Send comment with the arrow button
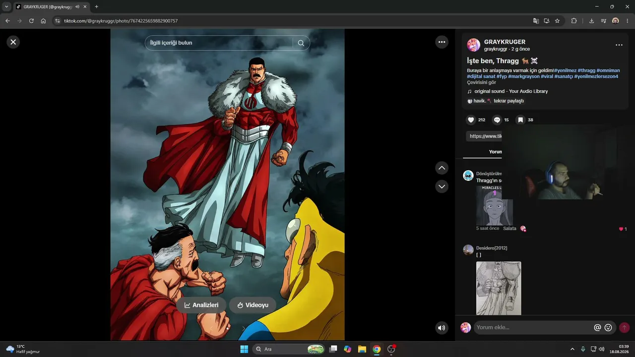635x357 pixels. (x=624, y=328)
